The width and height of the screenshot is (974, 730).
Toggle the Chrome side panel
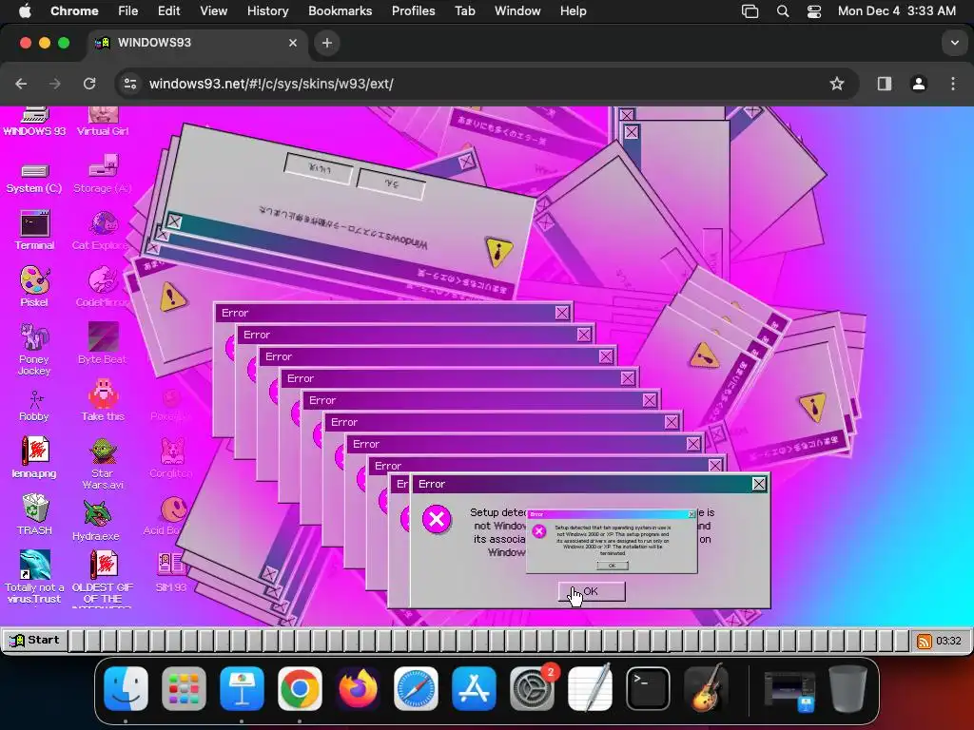885,84
